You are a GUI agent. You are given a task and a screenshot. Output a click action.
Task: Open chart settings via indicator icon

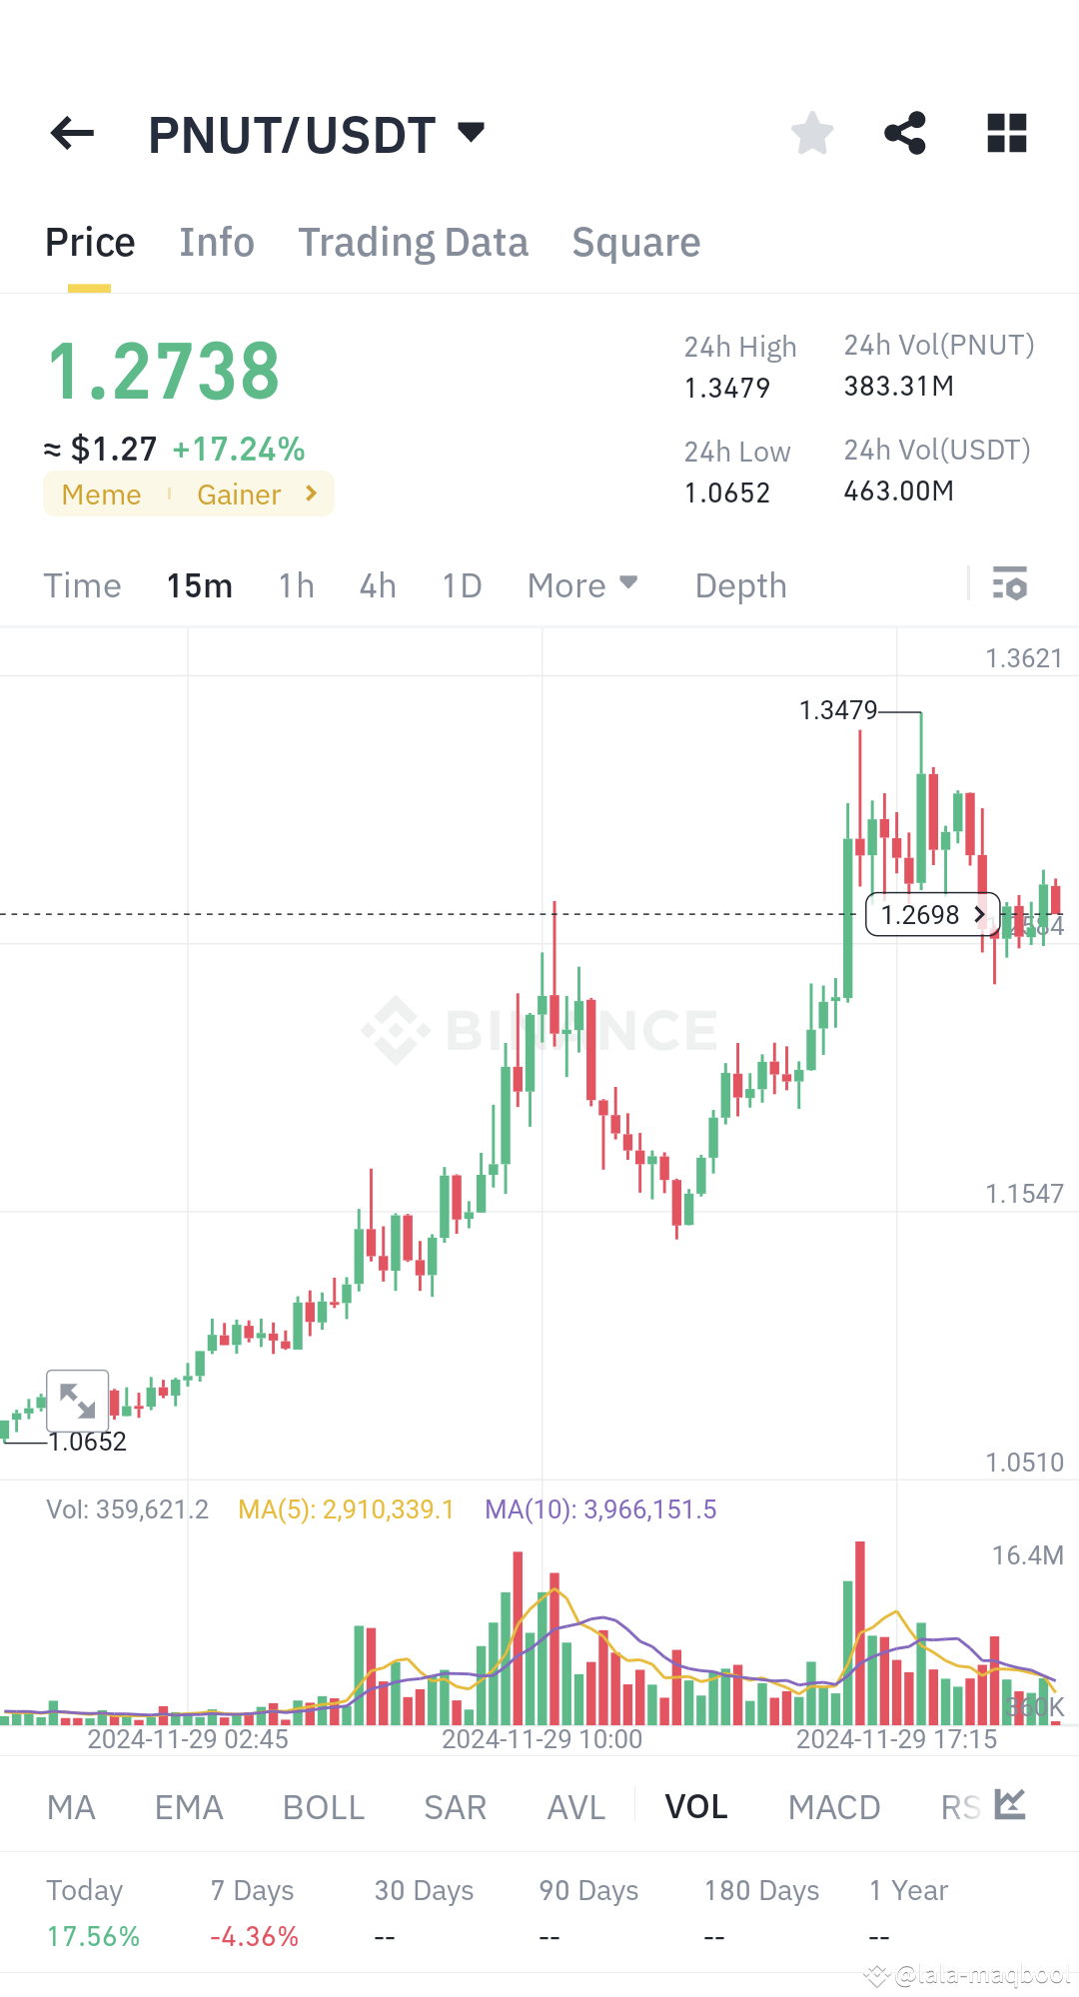[1011, 584]
